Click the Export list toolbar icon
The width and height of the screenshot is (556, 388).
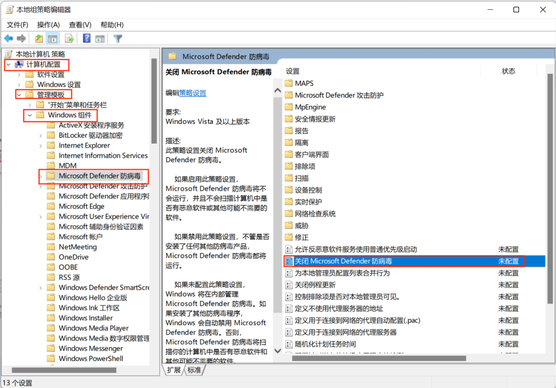69,38
